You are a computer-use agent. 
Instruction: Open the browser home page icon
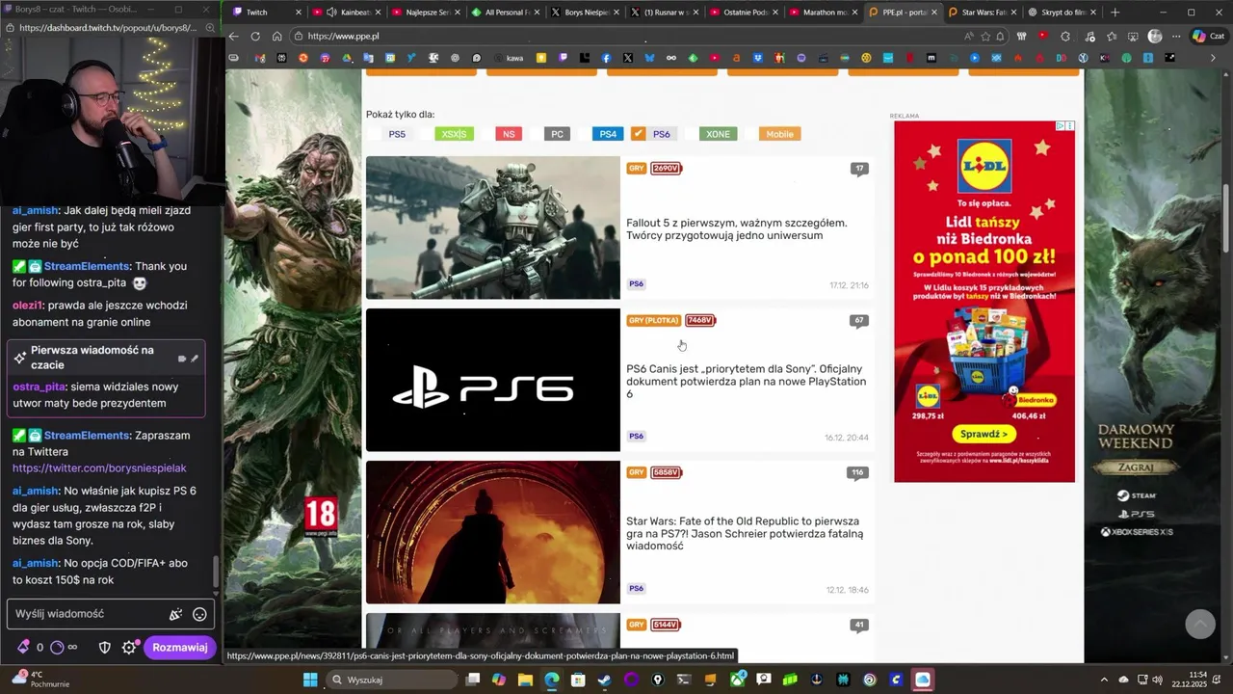(x=276, y=36)
